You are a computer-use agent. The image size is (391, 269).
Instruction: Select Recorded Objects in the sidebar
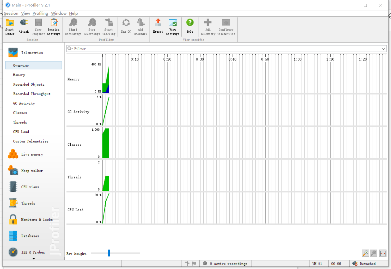[29, 84]
